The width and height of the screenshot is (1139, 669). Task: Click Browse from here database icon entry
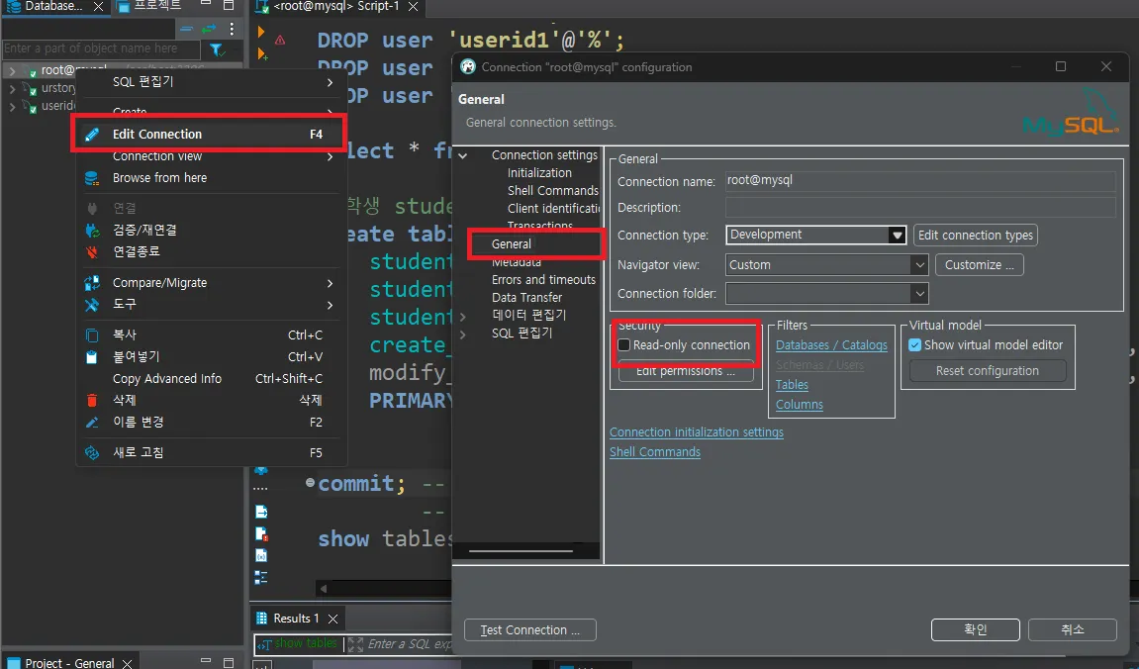click(x=159, y=178)
